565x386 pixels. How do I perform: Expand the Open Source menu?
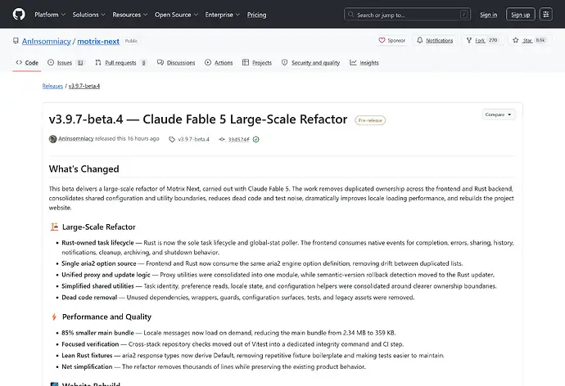pyautogui.click(x=176, y=15)
